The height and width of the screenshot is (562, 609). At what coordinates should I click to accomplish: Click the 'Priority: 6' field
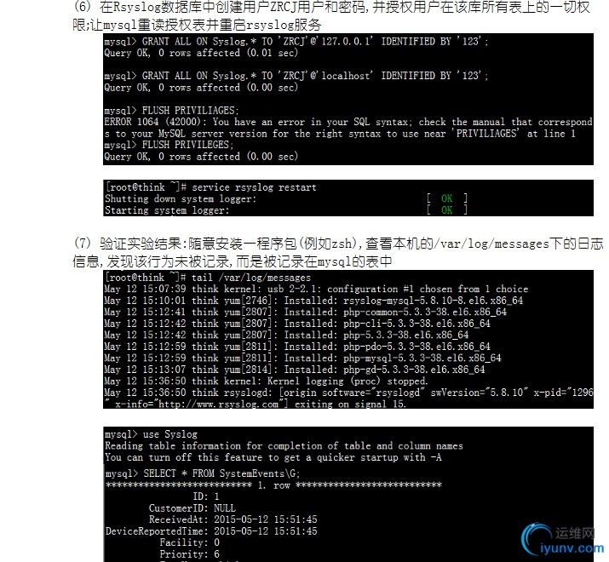click(190, 553)
